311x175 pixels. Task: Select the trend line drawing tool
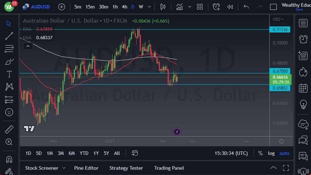point(9,36)
